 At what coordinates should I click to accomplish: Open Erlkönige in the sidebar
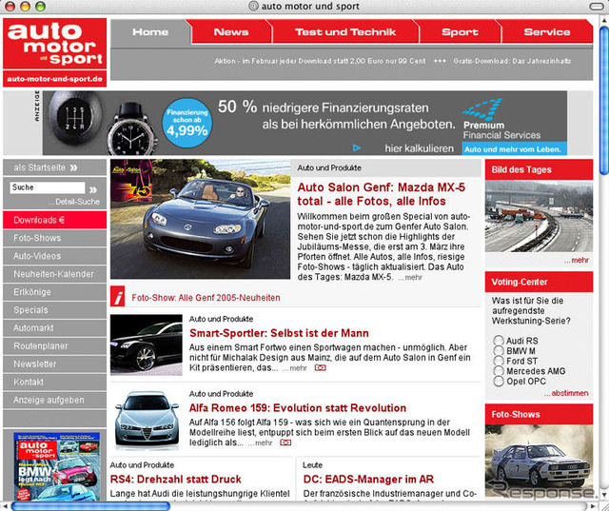55,292
